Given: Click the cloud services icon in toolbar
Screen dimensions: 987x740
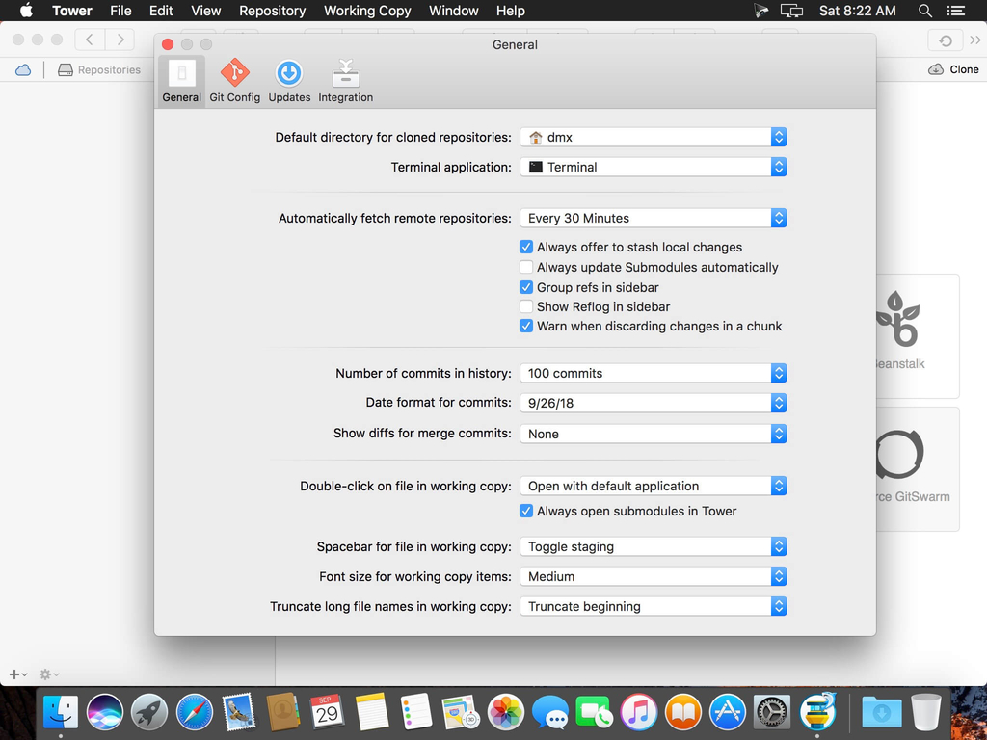Looking at the screenshot, I should tap(23, 69).
